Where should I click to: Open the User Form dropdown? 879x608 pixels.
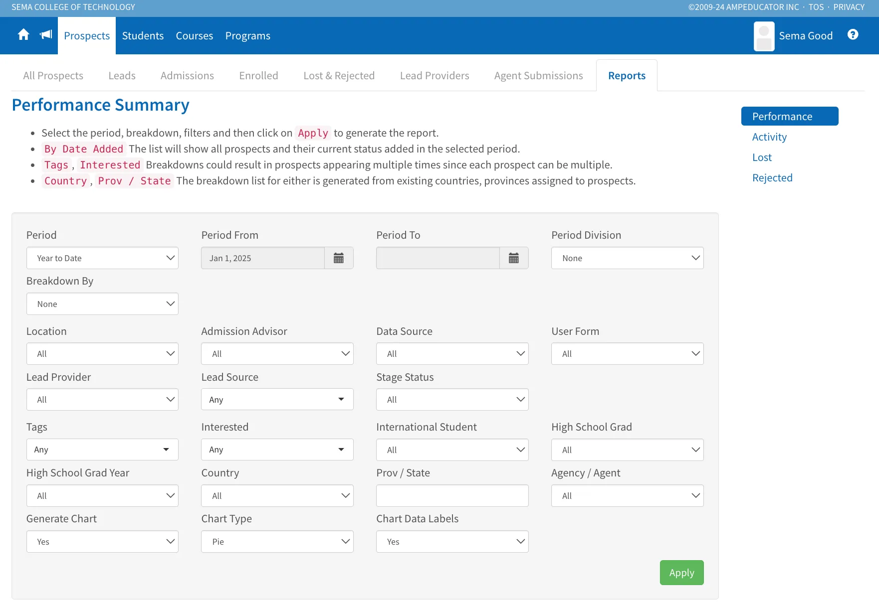click(x=627, y=354)
